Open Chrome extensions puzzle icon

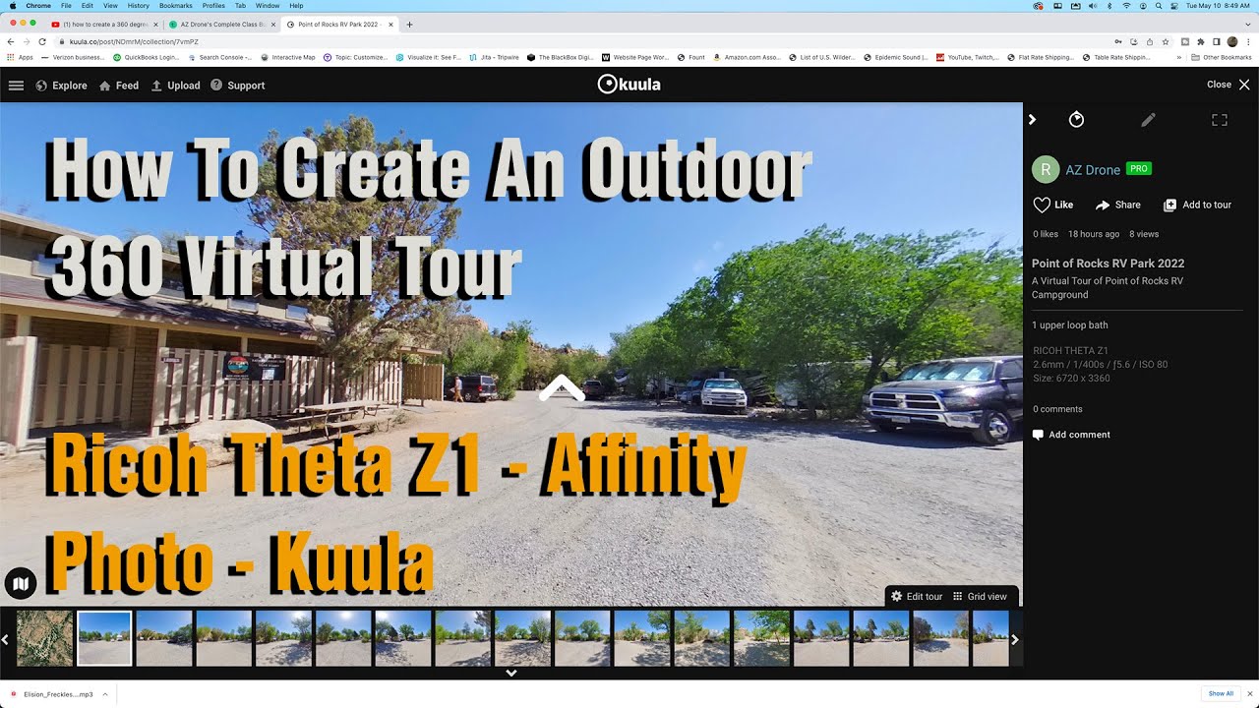pos(1200,42)
